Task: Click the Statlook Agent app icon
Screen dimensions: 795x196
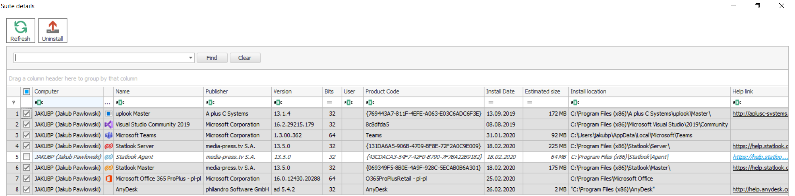Action: click(108, 157)
